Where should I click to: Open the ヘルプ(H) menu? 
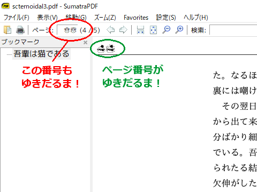(196, 18)
